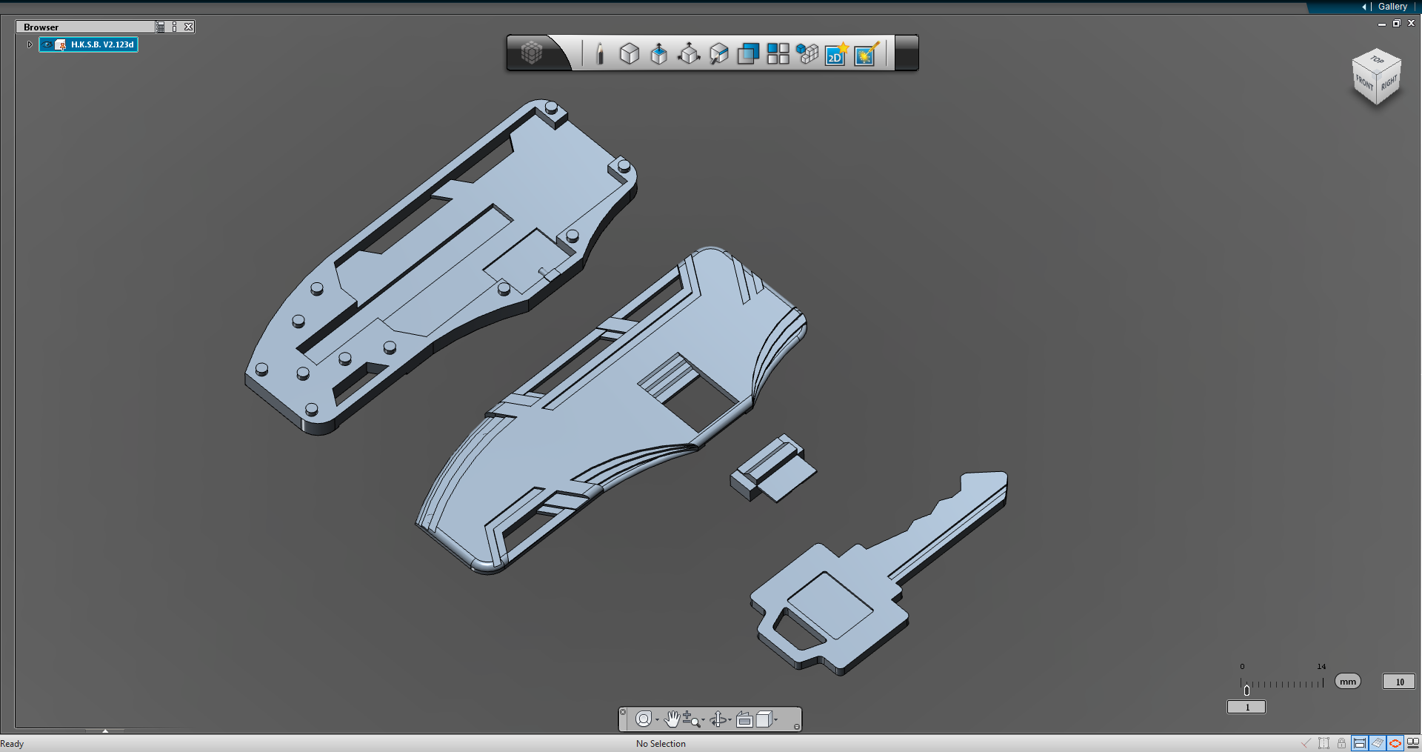Toggle dimension display status icon
Image resolution: width=1422 pixels, height=752 pixels.
click(1360, 743)
